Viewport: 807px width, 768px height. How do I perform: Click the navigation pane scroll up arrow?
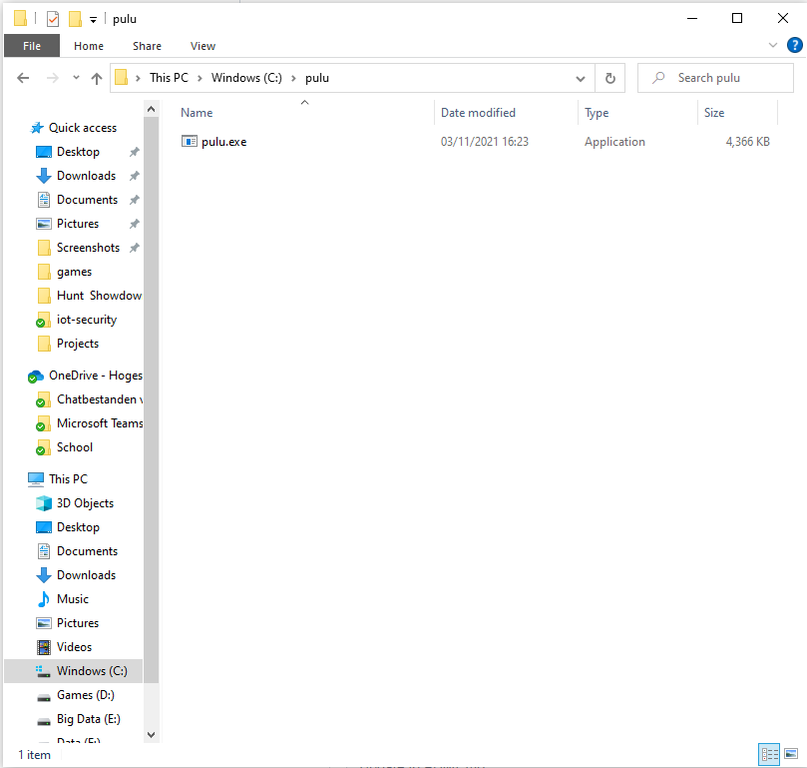[151, 109]
